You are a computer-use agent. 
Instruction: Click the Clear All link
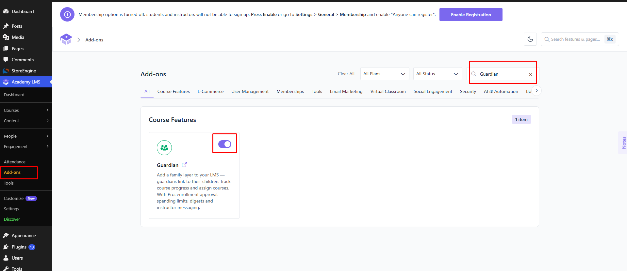[346, 74]
